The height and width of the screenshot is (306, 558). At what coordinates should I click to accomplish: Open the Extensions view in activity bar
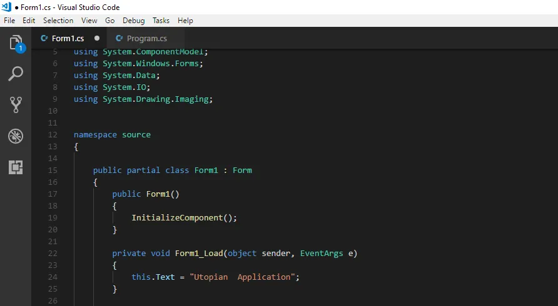16,167
